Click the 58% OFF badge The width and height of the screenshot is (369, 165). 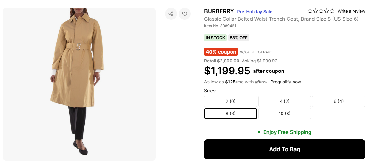239,38
